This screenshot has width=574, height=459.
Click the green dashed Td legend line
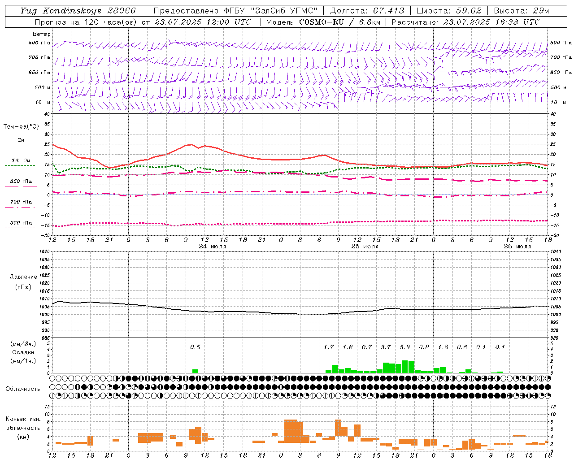coord(20,166)
